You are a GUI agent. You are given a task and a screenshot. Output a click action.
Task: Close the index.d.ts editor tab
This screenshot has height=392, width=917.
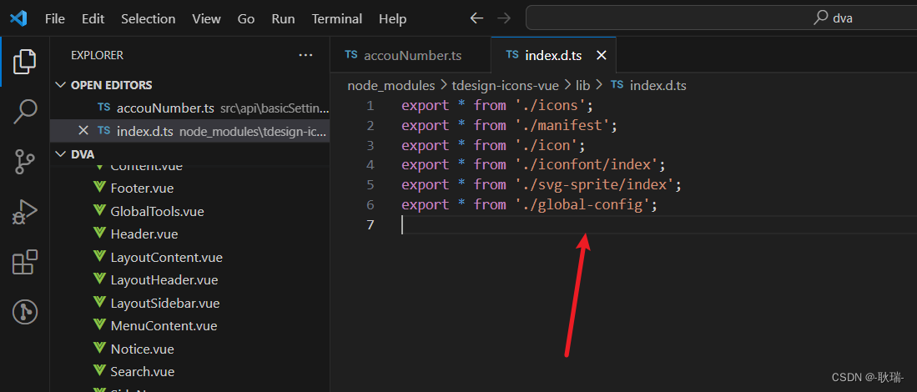(602, 56)
